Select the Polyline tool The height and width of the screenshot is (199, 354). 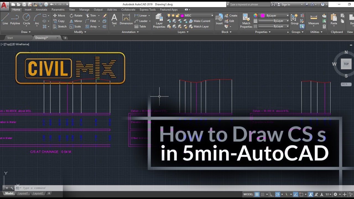(x=15, y=19)
